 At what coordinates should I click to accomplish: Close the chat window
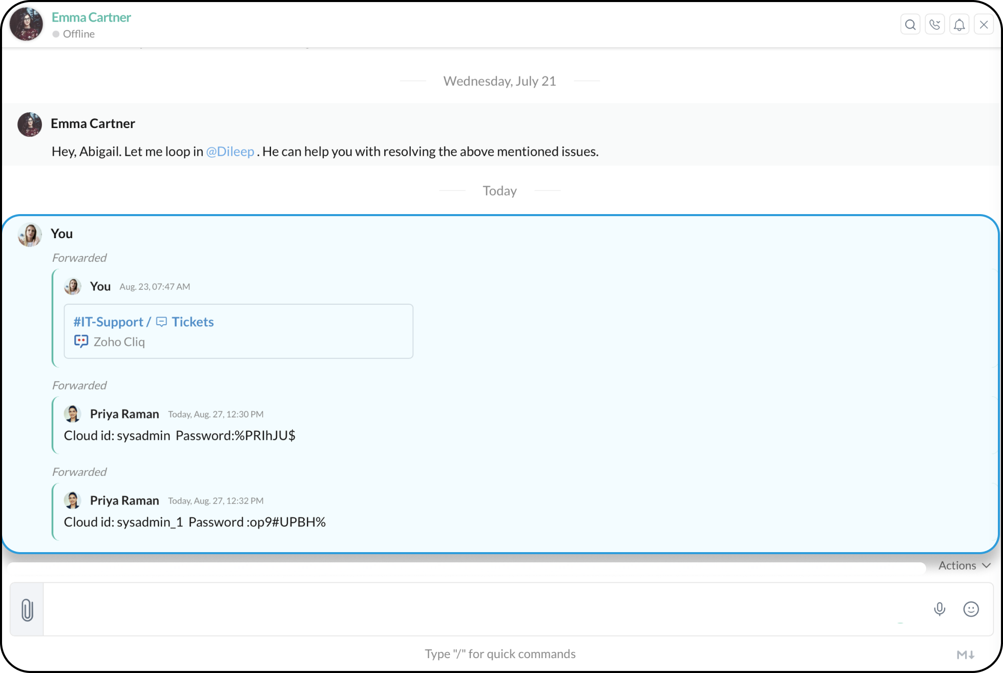pos(984,25)
